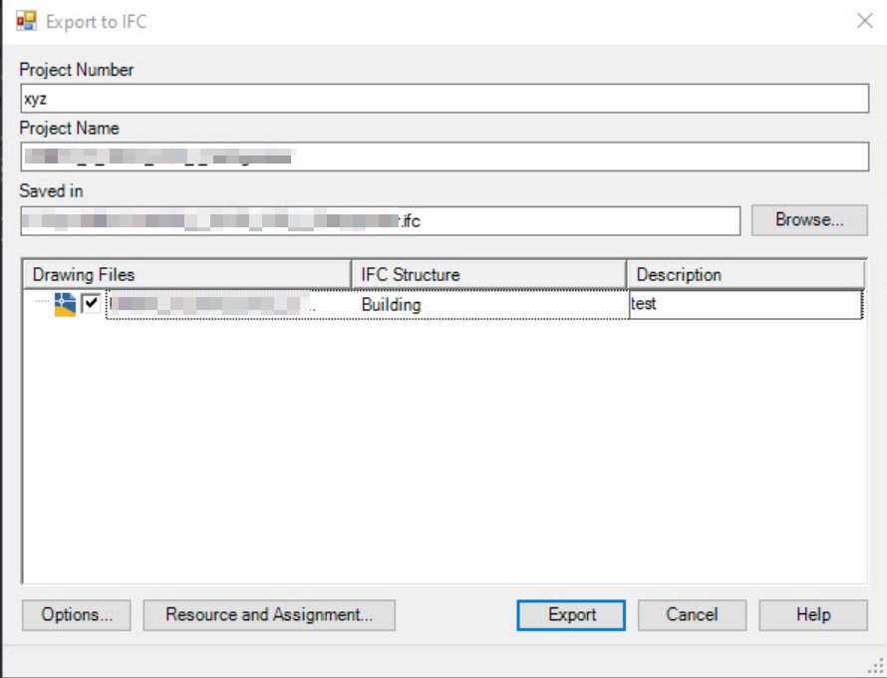Select the Description cell containing test
The height and width of the screenshot is (678, 887).
click(x=745, y=303)
